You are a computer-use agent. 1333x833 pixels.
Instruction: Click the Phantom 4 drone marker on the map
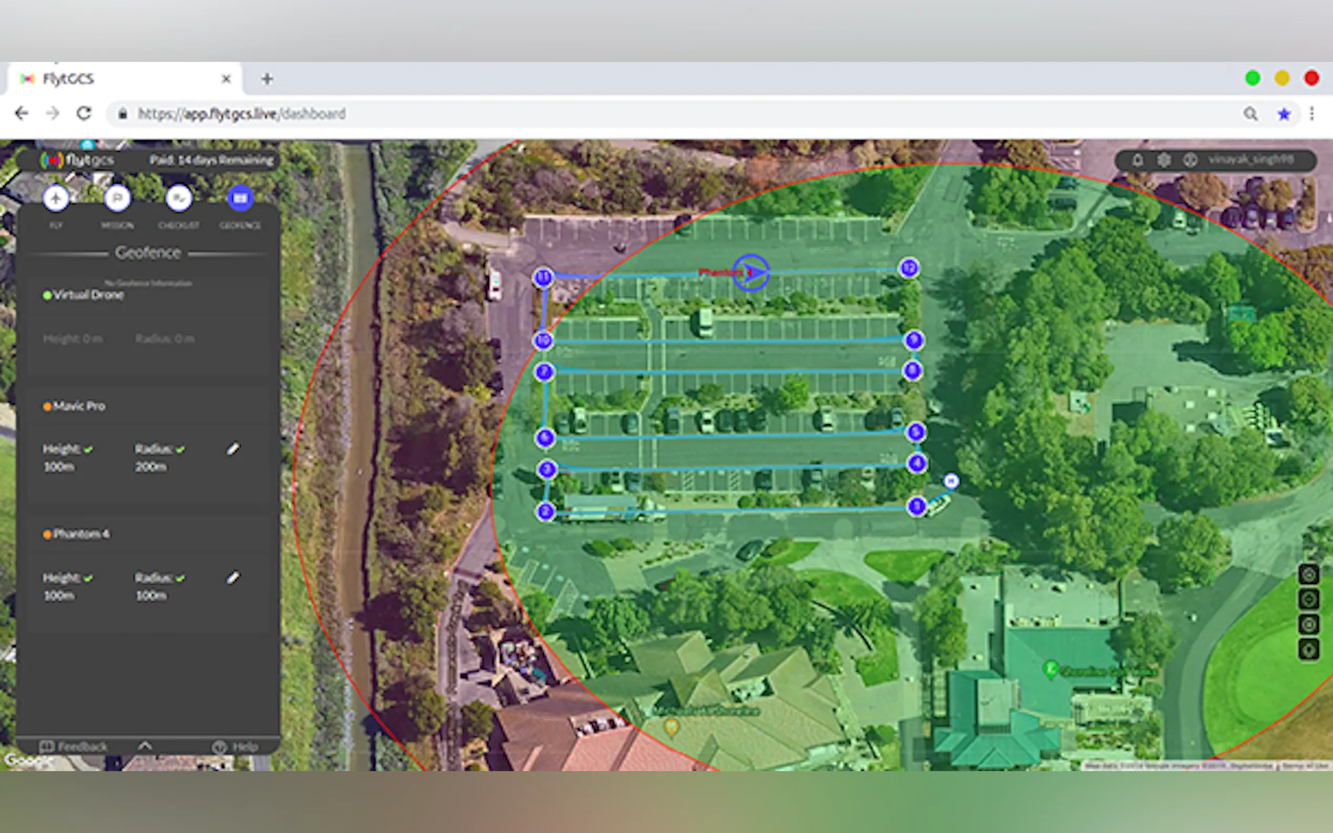pyautogui.click(x=750, y=272)
